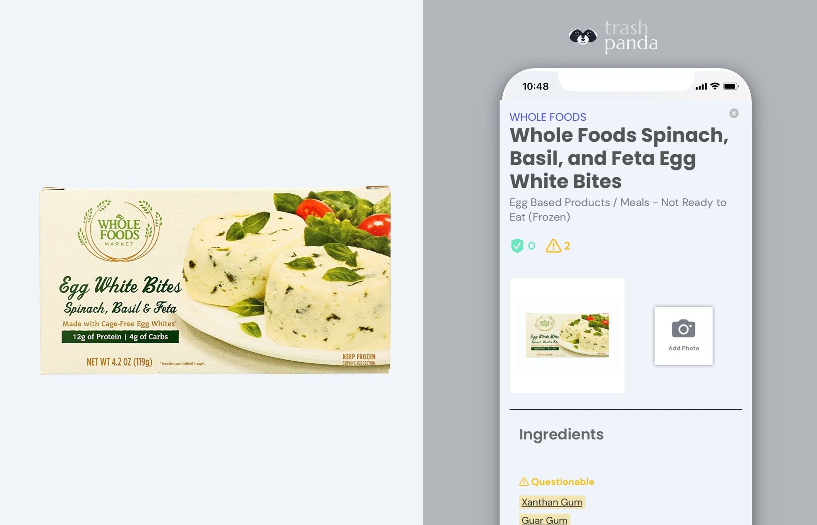Select the WHOLE FOODS brand link
The height and width of the screenshot is (525, 817).
point(548,117)
